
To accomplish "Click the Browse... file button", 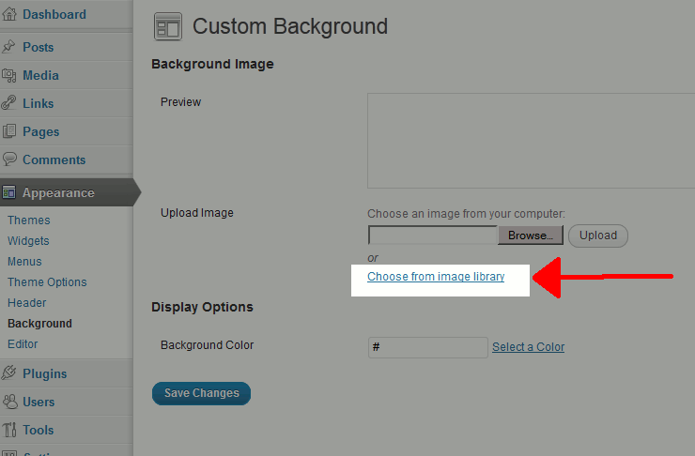I will point(531,236).
